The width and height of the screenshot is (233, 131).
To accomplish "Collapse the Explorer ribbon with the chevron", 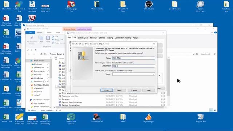I will pos(212,32).
